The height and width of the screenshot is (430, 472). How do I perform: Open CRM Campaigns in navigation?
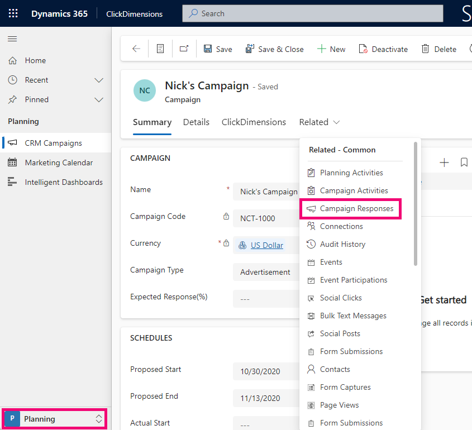(x=55, y=143)
